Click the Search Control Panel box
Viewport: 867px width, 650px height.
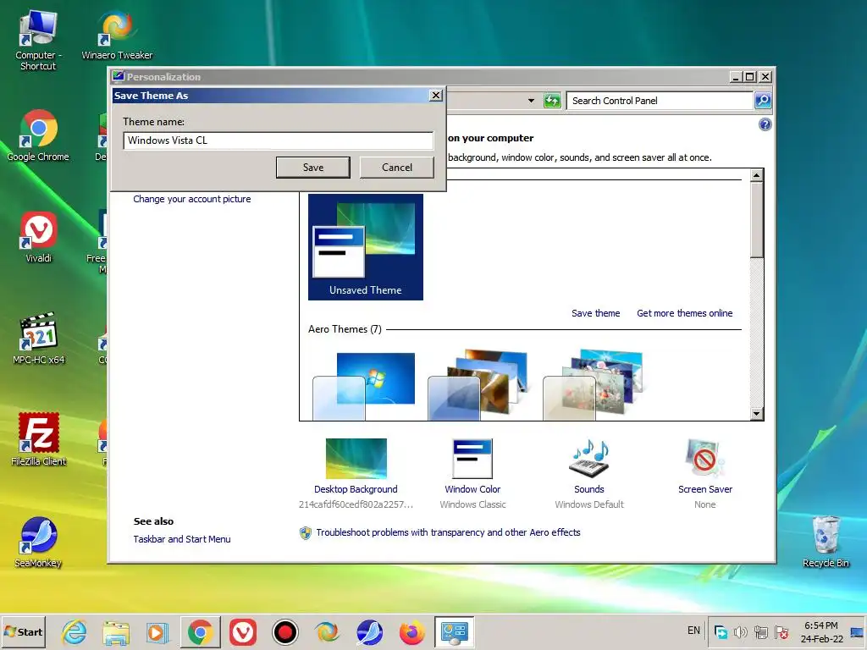659,101
